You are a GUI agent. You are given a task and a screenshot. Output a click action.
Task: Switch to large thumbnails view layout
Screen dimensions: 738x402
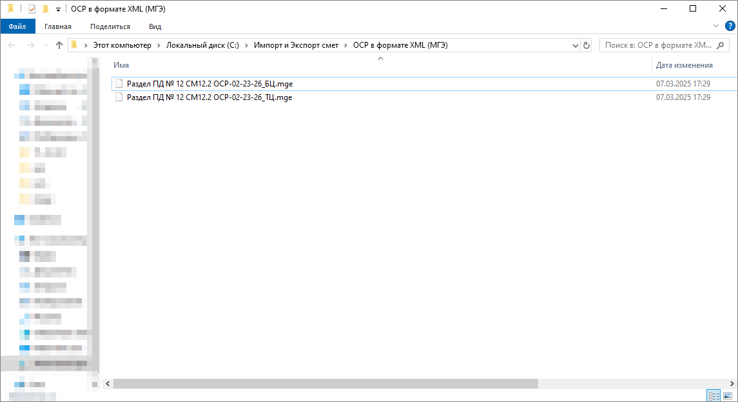coord(728,395)
